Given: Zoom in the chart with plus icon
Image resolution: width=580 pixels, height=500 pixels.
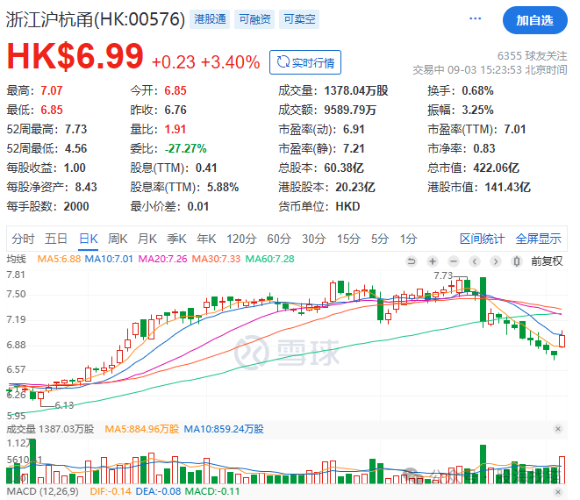Looking at the screenshot, I should coord(432,261).
